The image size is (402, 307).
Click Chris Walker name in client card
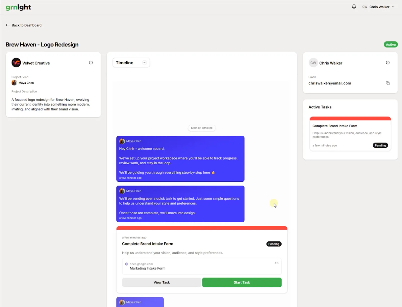point(331,63)
